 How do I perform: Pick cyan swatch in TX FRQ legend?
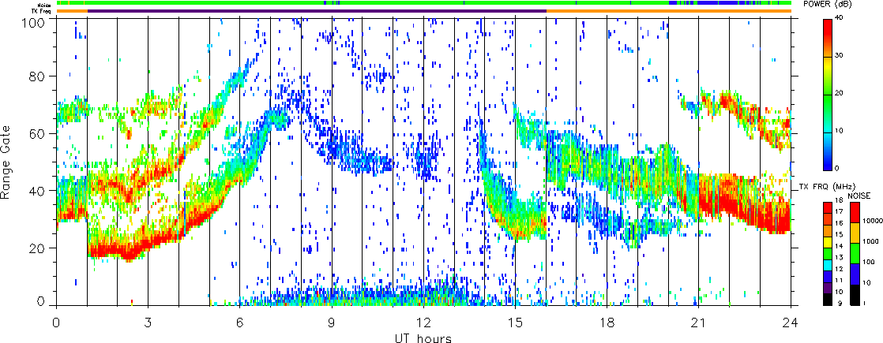[827, 266]
